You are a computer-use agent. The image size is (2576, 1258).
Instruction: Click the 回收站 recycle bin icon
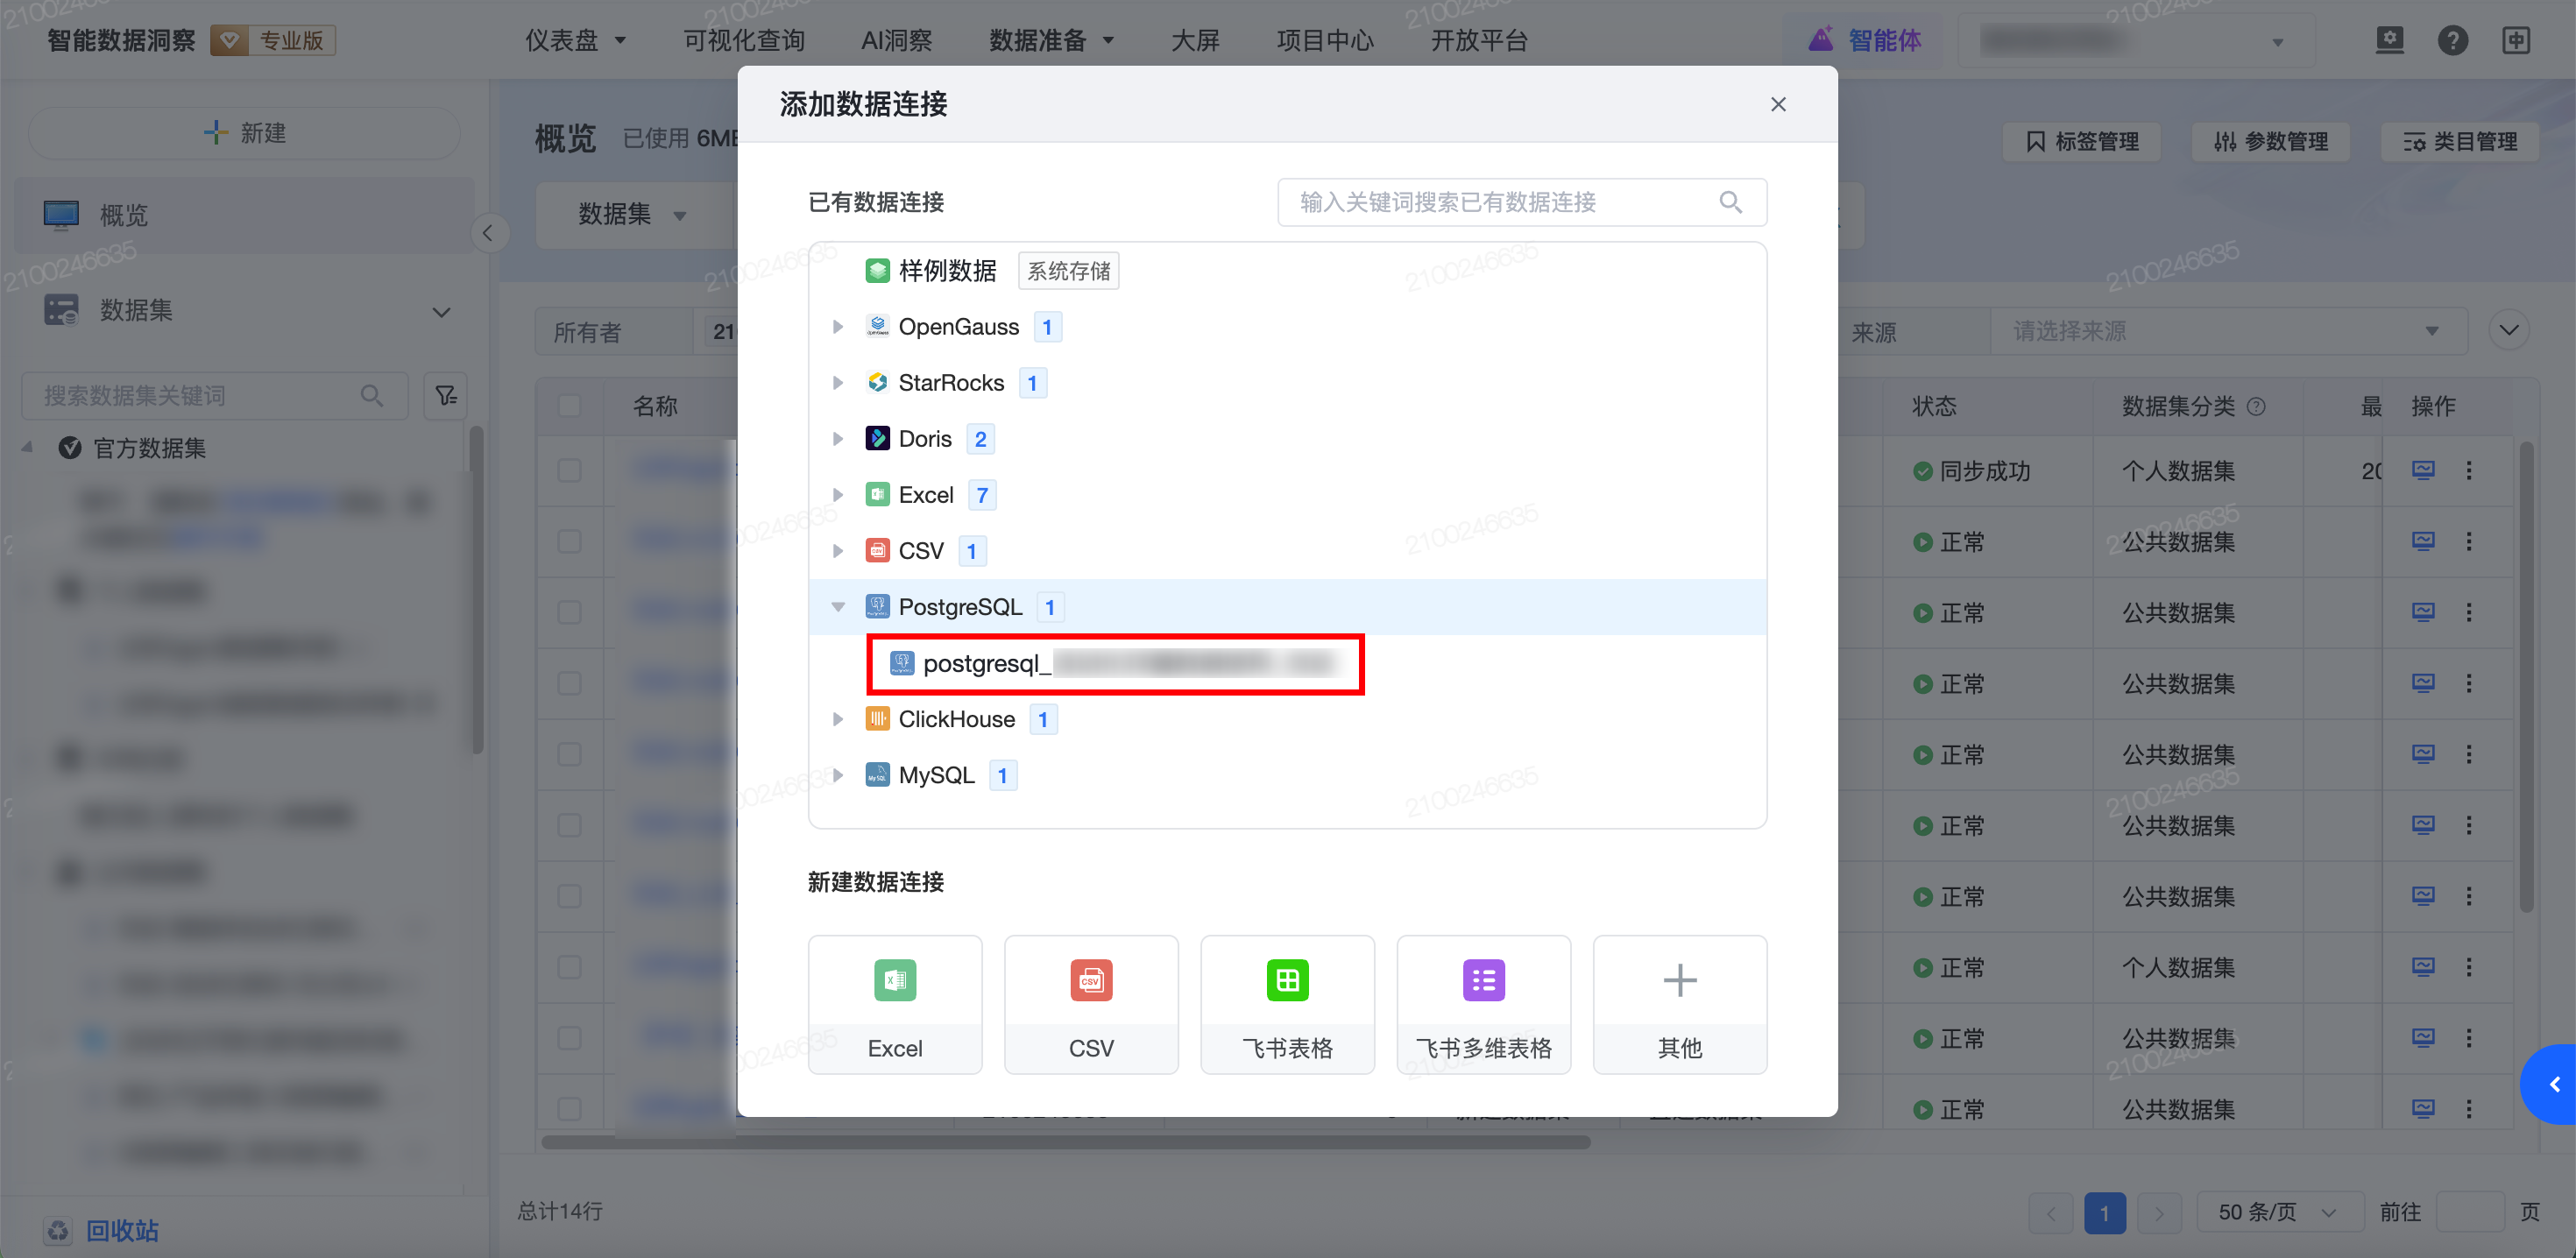pyautogui.click(x=58, y=1230)
